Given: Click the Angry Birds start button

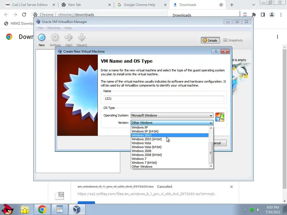Looking at the screenshot, I should (x=7, y=209).
